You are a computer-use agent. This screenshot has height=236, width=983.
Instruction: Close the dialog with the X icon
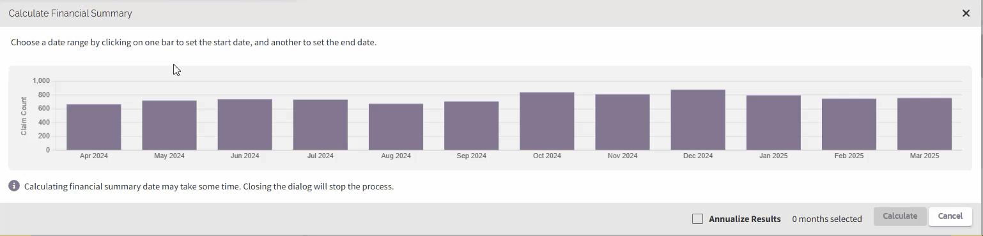966,13
